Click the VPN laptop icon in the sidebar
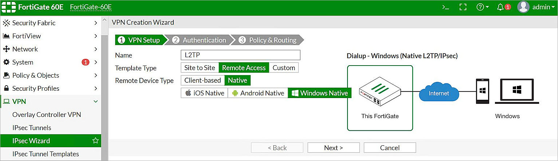This screenshot has height=161, width=558. 6,102
